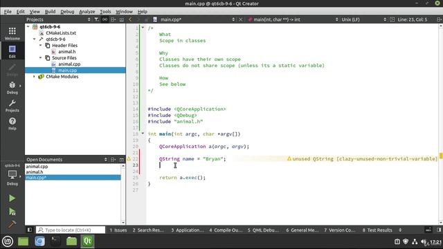Open the 3 Application Output pane
The width and height of the screenshot is (443, 249).
(x=188, y=230)
